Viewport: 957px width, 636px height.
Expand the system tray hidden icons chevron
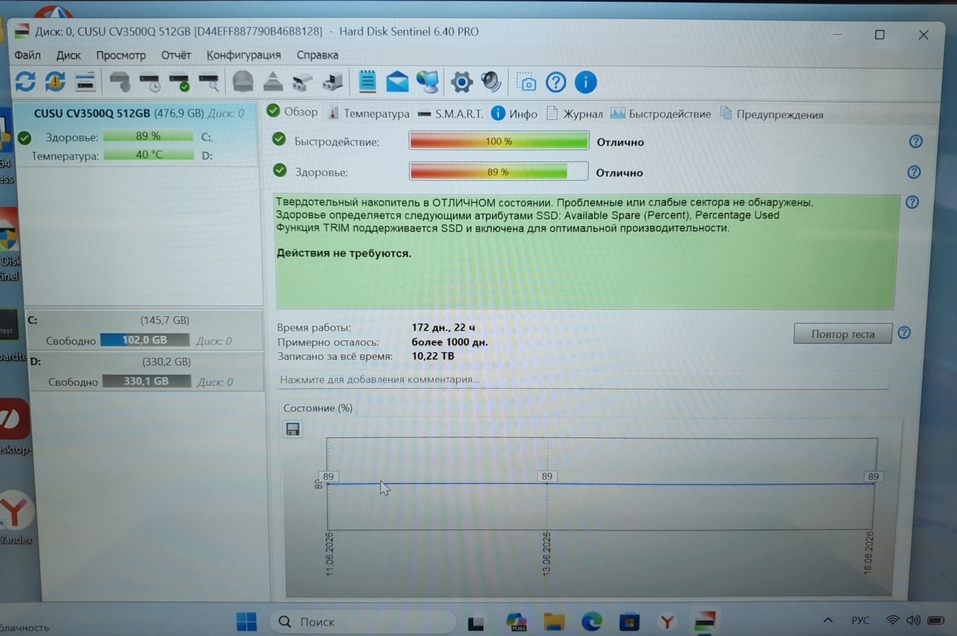[827, 620]
